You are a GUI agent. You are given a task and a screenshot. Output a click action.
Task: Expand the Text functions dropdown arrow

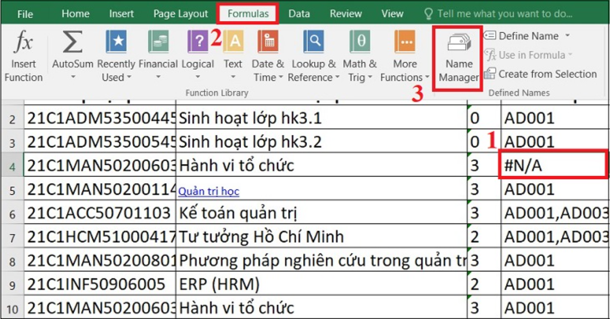pos(233,77)
